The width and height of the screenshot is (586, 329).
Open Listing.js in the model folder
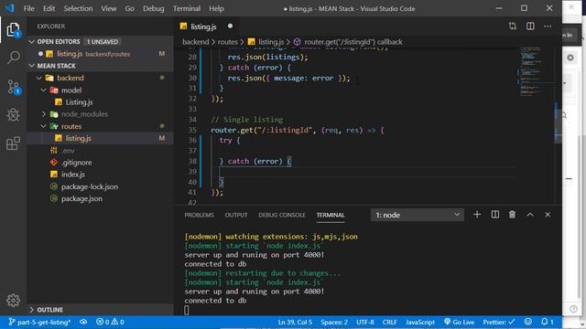click(100, 101)
